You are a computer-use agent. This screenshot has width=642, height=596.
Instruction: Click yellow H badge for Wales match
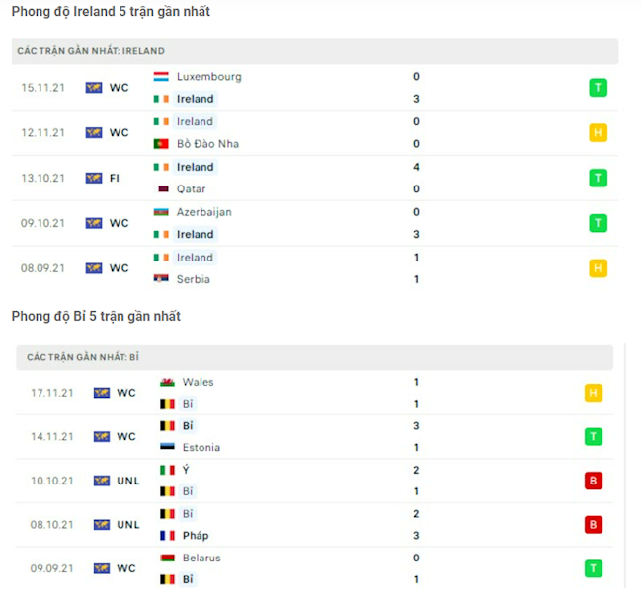click(593, 393)
